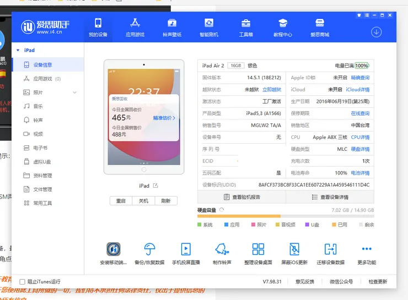Click the 爱思助手 logo

point(45,27)
